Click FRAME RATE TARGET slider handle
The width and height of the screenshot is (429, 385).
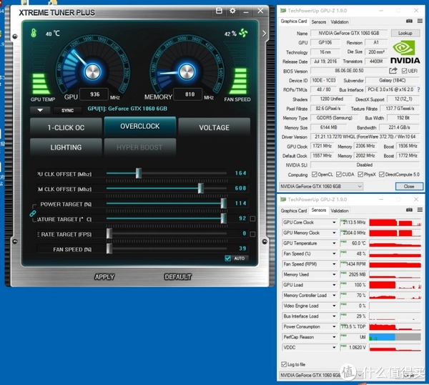pyautogui.click(x=109, y=233)
